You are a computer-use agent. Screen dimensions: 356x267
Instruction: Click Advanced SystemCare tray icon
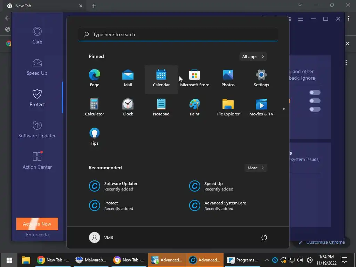275,260
